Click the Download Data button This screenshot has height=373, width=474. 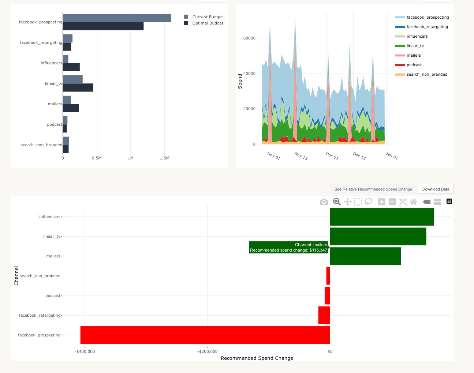pos(436,189)
